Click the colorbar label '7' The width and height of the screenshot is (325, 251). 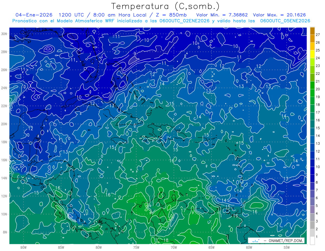(x=317, y=190)
